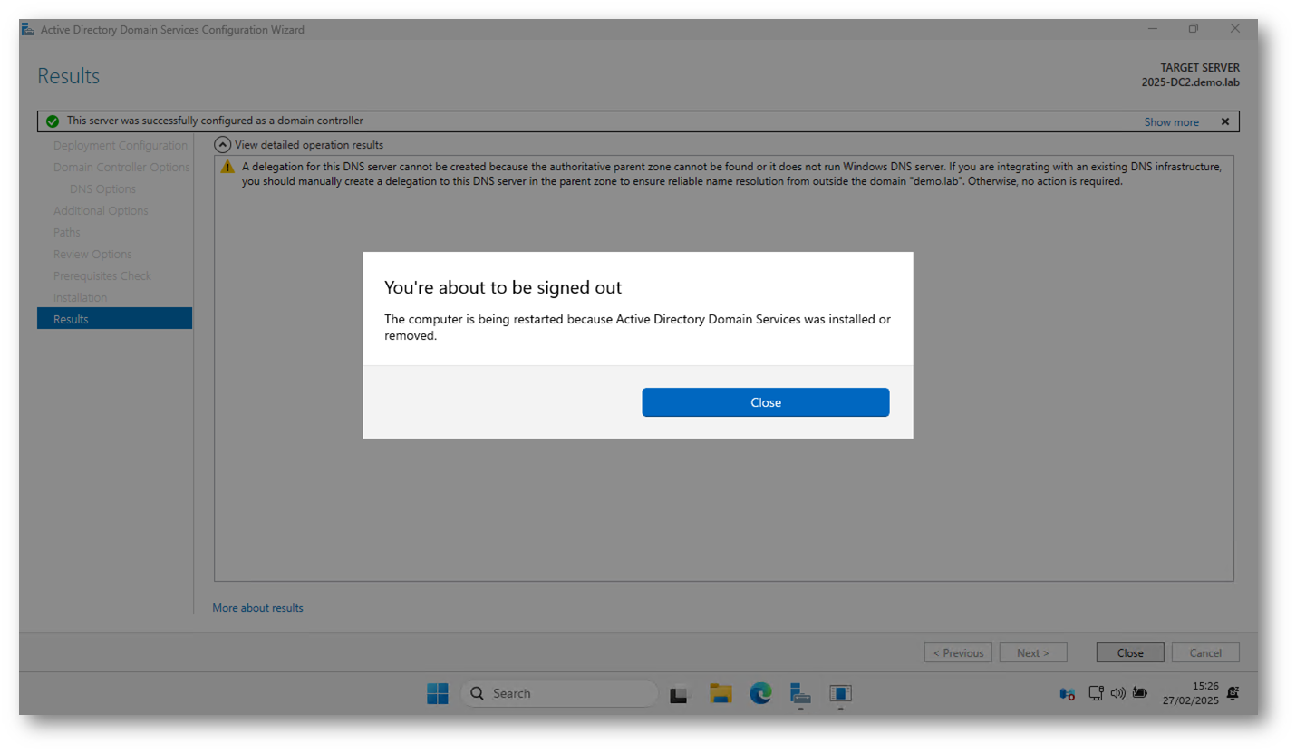Viewport: 1296px width, 753px height.
Task: Select the Review Options step
Action: point(92,255)
